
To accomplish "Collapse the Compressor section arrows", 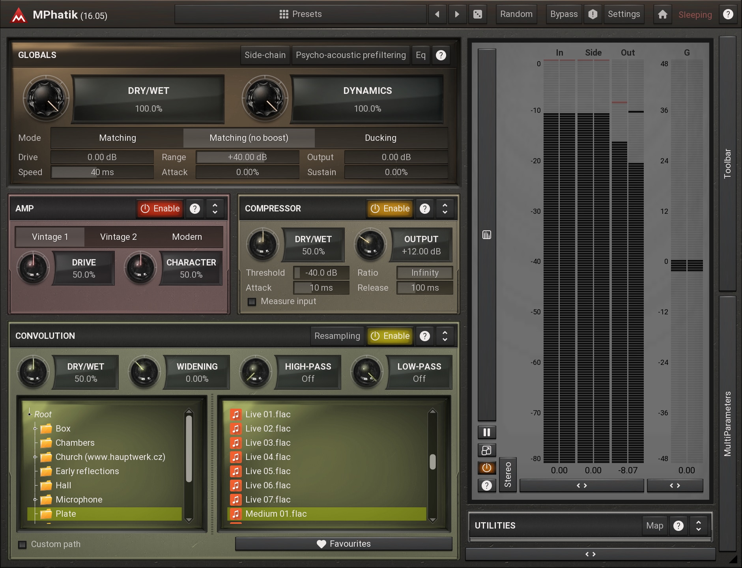I will [445, 209].
